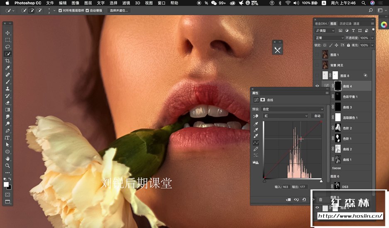The height and width of the screenshot is (228, 389).
Task: Pick the Lasso tool
Action: tap(7, 47)
